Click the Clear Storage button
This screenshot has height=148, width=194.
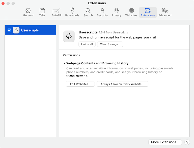pyautogui.click(x=110, y=44)
